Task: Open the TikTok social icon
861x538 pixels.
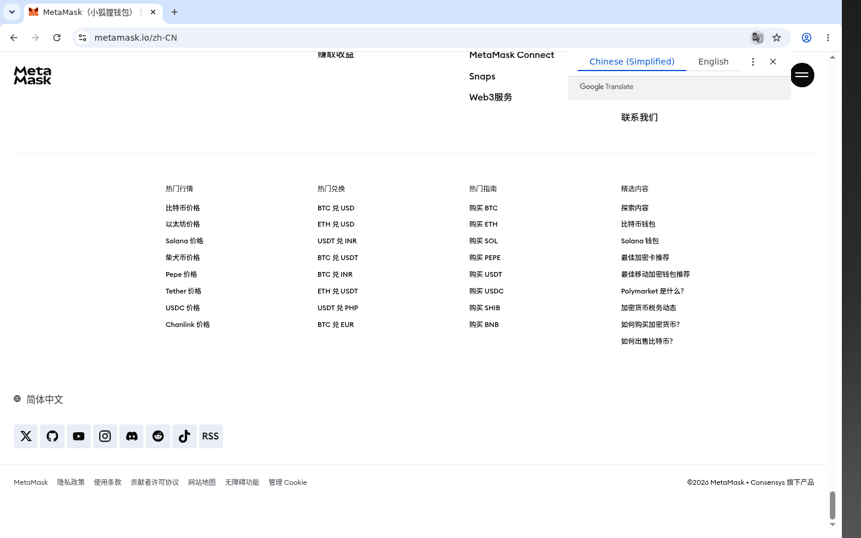Action: [184, 436]
